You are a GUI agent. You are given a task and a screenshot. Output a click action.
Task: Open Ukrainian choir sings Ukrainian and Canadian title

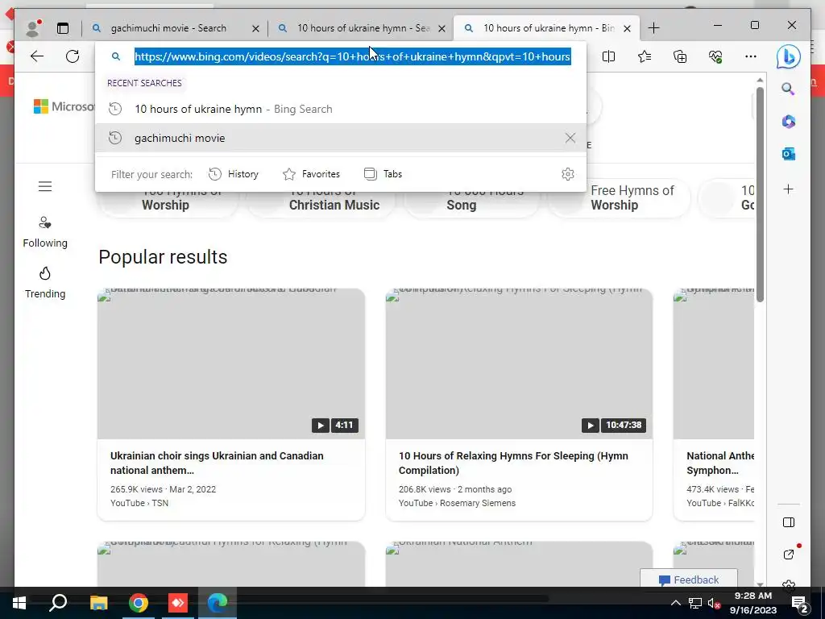[x=217, y=463]
